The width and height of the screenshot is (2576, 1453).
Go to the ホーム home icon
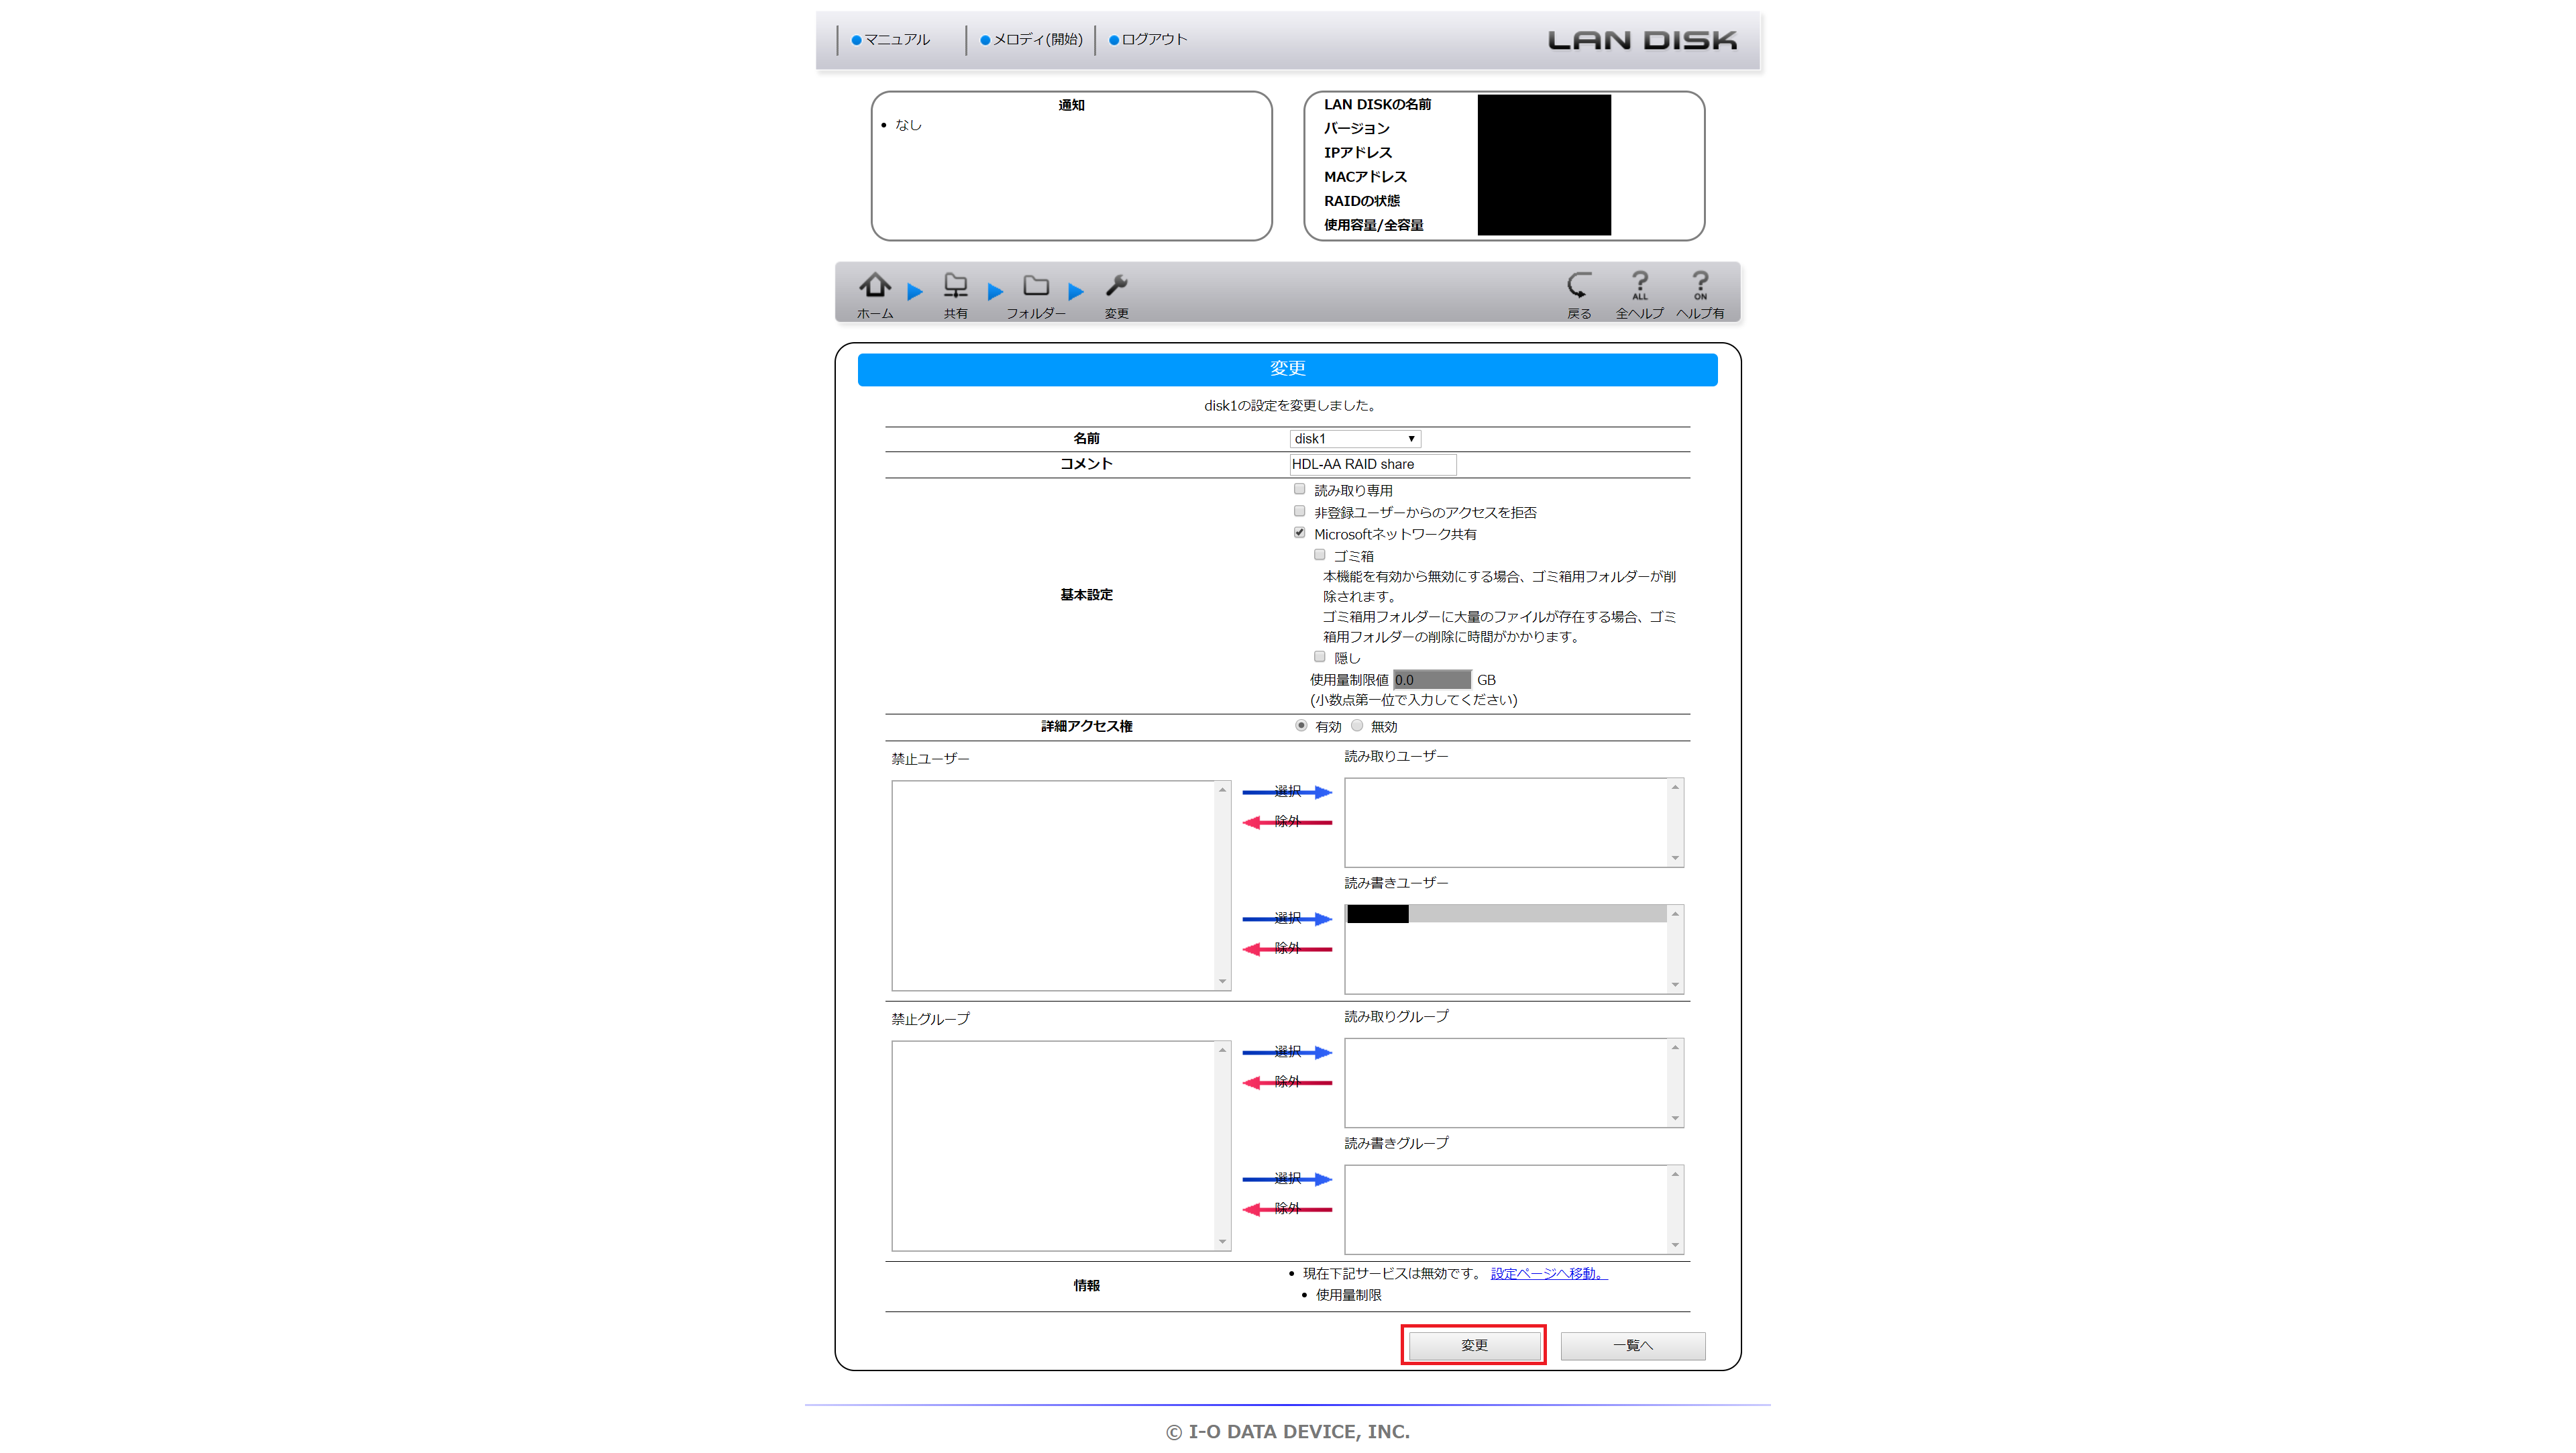coord(874,294)
